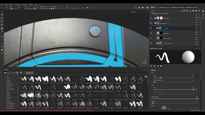Delete layer with the trash icon
This screenshot has height=115, width=205.
point(199,11)
